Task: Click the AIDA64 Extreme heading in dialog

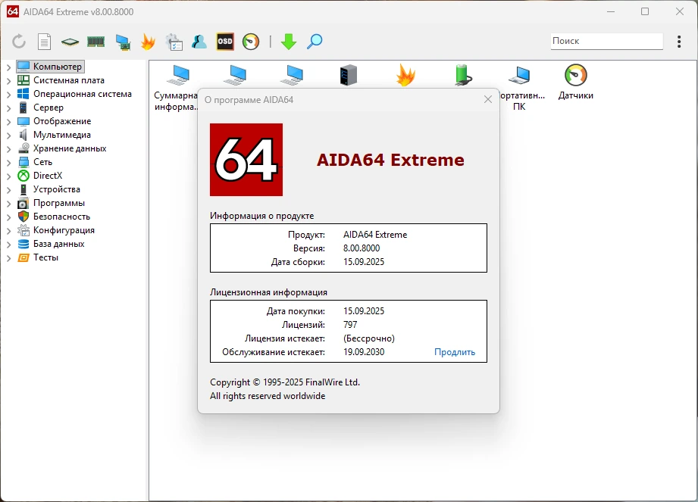Action: pos(390,160)
